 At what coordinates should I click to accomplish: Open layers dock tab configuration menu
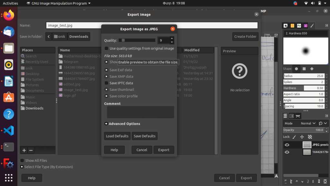[326, 116]
